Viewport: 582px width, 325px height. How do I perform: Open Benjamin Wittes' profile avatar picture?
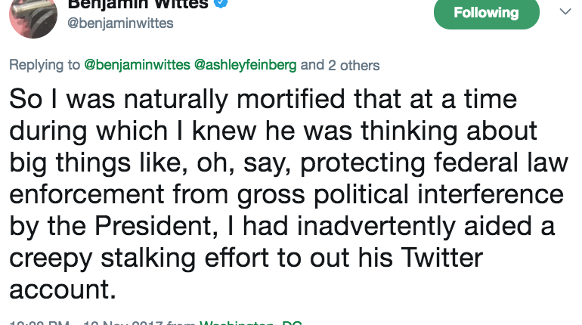click(x=33, y=17)
